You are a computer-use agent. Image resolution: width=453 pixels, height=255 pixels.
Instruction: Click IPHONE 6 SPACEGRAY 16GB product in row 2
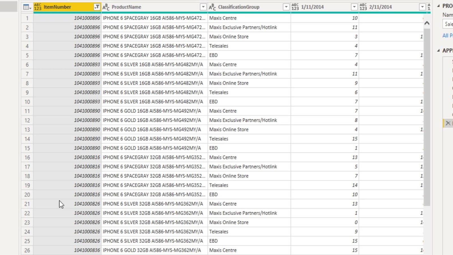tap(154, 27)
